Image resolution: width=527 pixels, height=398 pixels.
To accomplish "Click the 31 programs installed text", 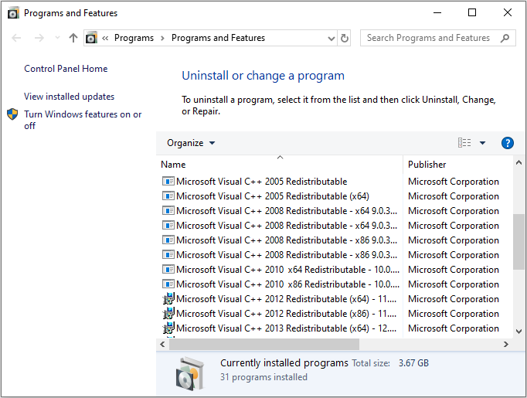I will (x=263, y=377).
